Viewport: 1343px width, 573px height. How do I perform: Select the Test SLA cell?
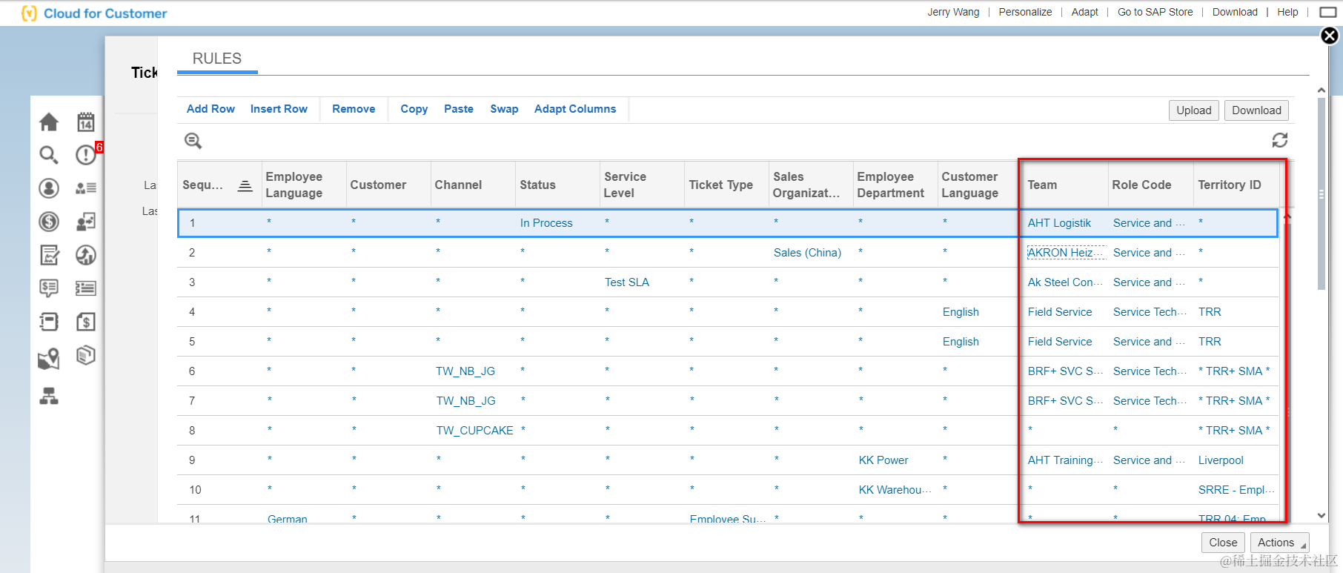coord(626,282)
